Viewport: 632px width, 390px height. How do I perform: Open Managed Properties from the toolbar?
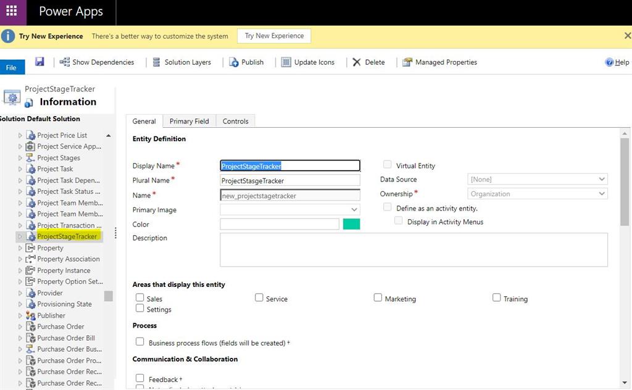click(439, 62)
